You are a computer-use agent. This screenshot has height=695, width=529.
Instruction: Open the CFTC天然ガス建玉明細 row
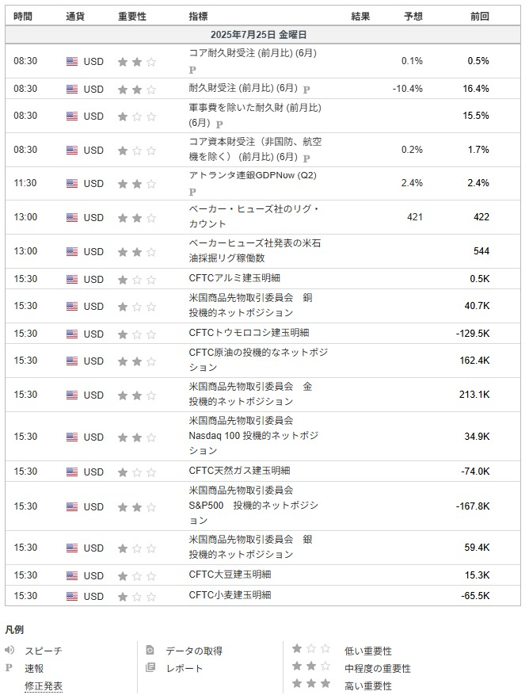pyautogui.click(x=263, y=472)
